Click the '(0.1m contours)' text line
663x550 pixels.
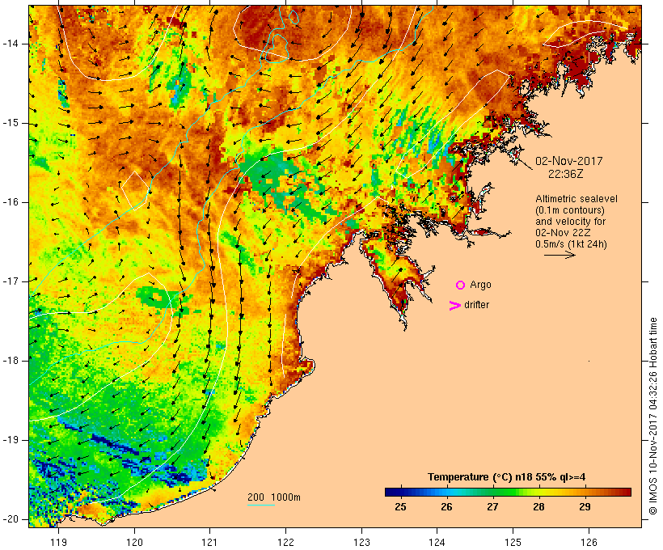[570, 210]
